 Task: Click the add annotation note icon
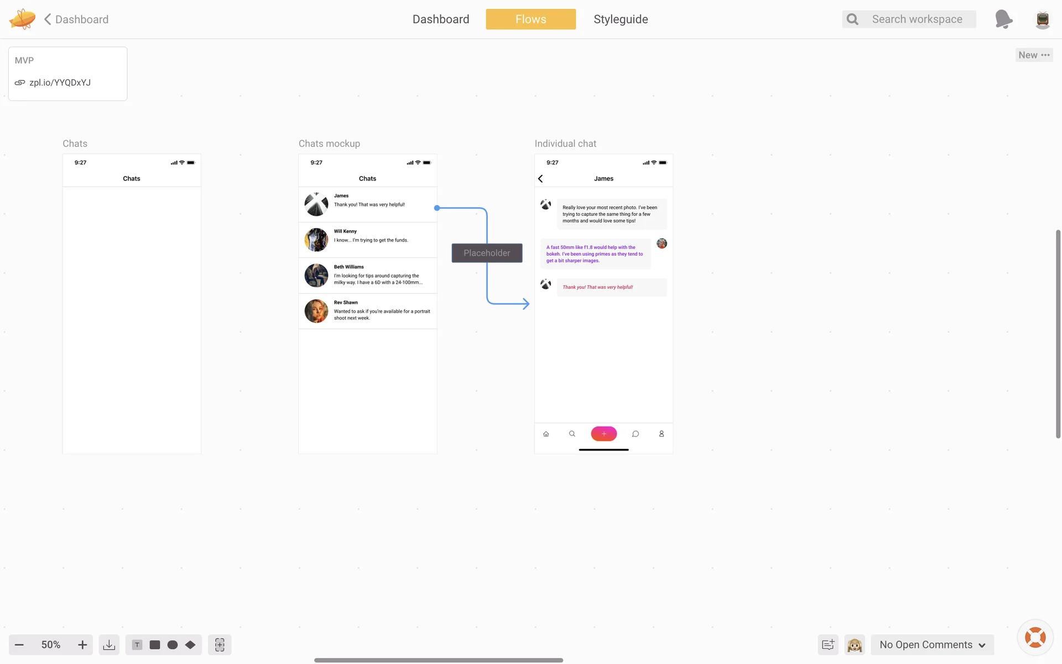[828, 645]
